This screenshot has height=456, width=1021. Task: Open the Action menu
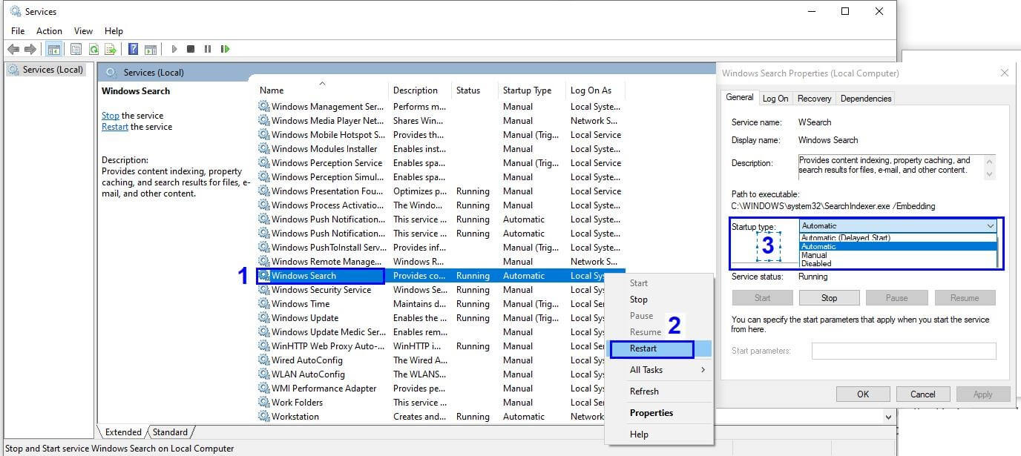[x=49, y=31]
